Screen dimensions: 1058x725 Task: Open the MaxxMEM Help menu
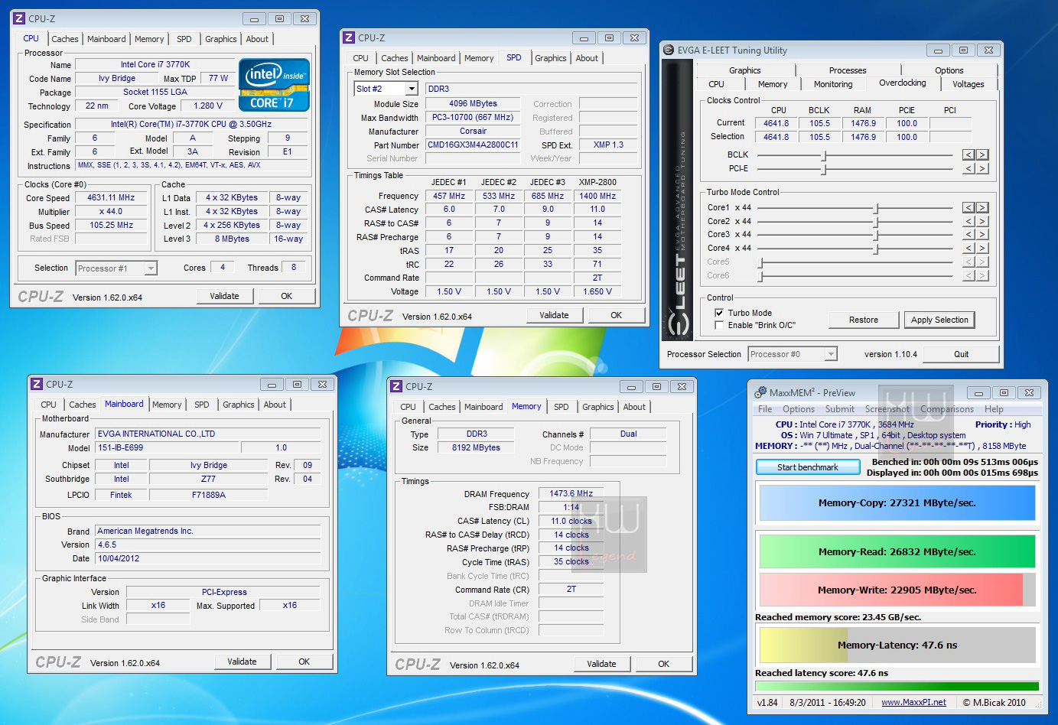click(x=994, y=409)
